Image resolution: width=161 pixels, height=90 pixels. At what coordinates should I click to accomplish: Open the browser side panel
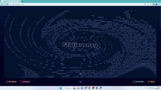click(154, 4)
